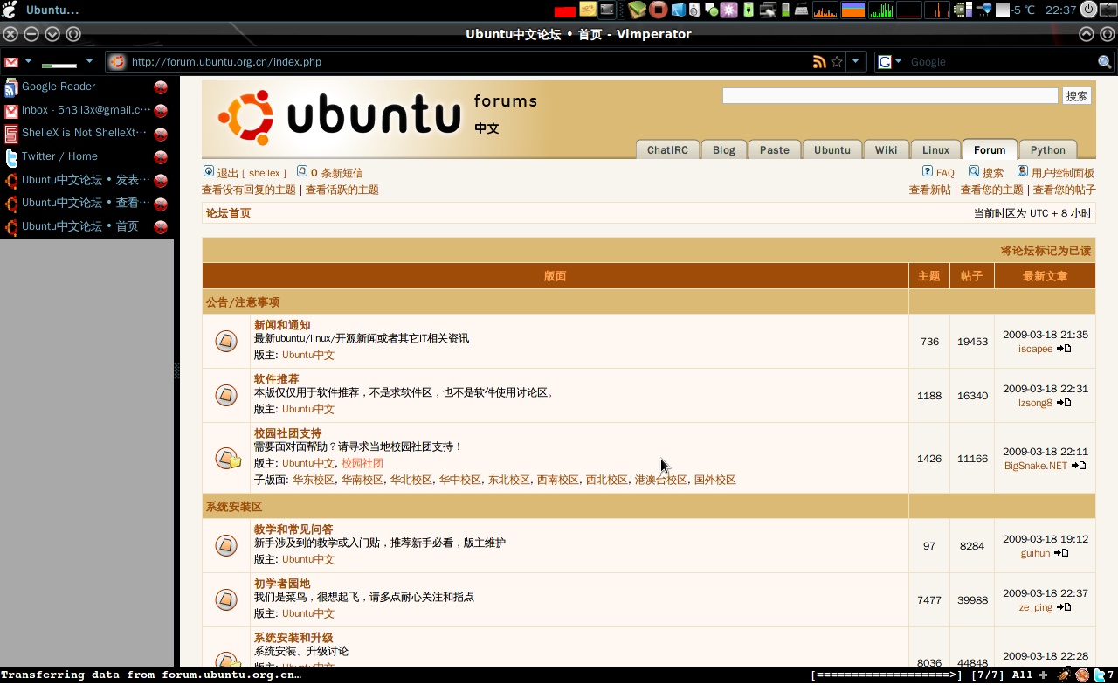Click the green progress meter in toolbar
This screenshot has width=1118, height=699.
click(x=59, y=65)
